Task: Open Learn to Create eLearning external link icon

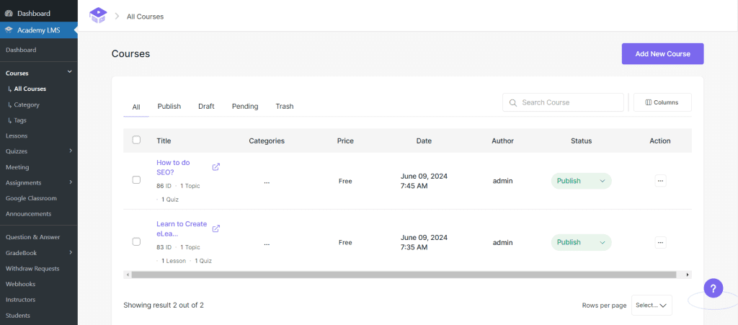Action: (216, 228)
